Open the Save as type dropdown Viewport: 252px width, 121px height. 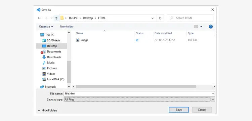coord(213,99)
